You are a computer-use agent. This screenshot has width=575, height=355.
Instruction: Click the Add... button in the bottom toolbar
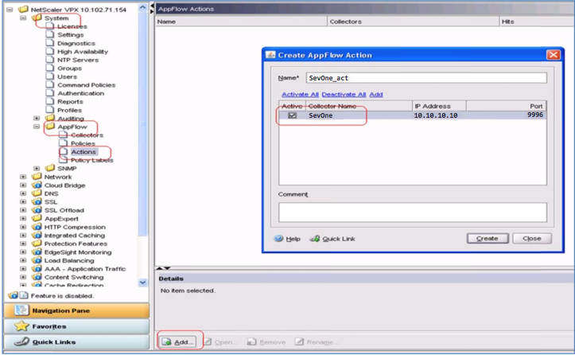click(177, 341)
